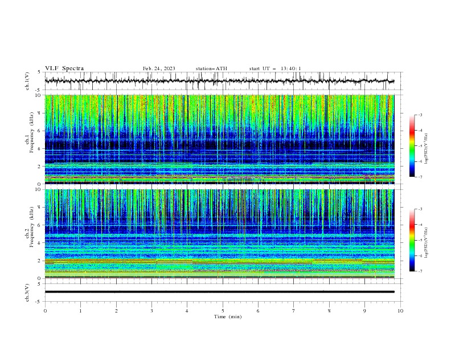
Task: Click the upper PSD color bar
Action: [412, 146]
